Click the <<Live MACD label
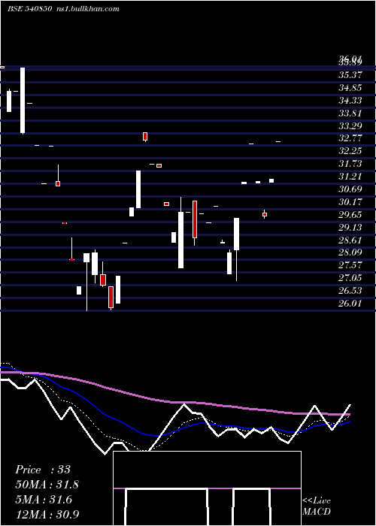This screenshot has width=376, height=526. click(317, 506)
